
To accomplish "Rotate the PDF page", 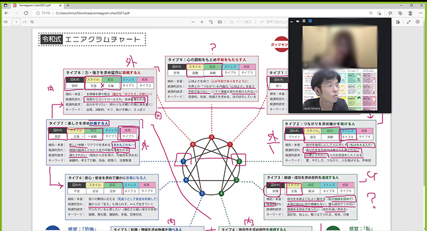I will [211, 22].
